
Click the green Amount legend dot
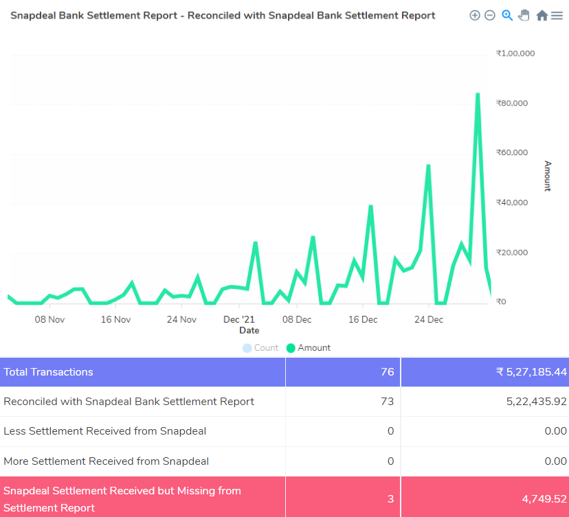coord(291,348)
